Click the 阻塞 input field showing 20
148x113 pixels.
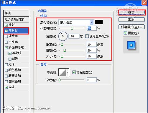point(92,50)
